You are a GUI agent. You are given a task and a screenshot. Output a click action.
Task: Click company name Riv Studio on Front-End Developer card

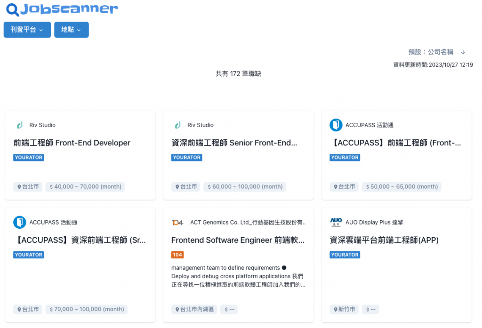pyautogui.click(x=42, y=125)
